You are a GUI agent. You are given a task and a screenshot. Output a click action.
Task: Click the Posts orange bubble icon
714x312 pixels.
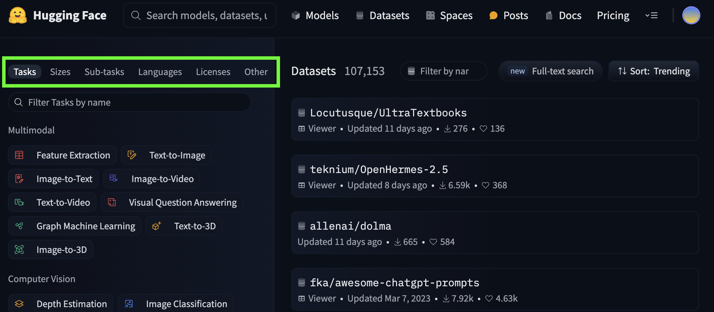(x=493, y=15)
